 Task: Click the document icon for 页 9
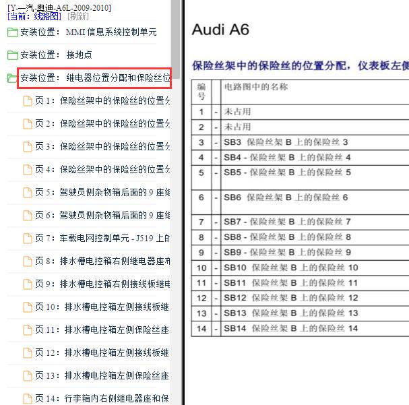click(x=28, y=284)
